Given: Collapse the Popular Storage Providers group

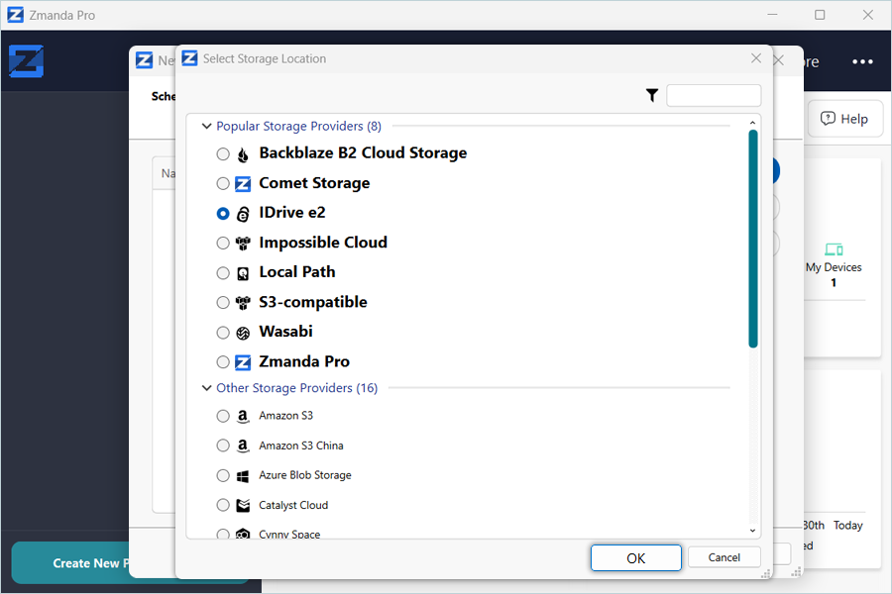Looking at the screenshot, I should pyautogui.click(x=207, y=127).
